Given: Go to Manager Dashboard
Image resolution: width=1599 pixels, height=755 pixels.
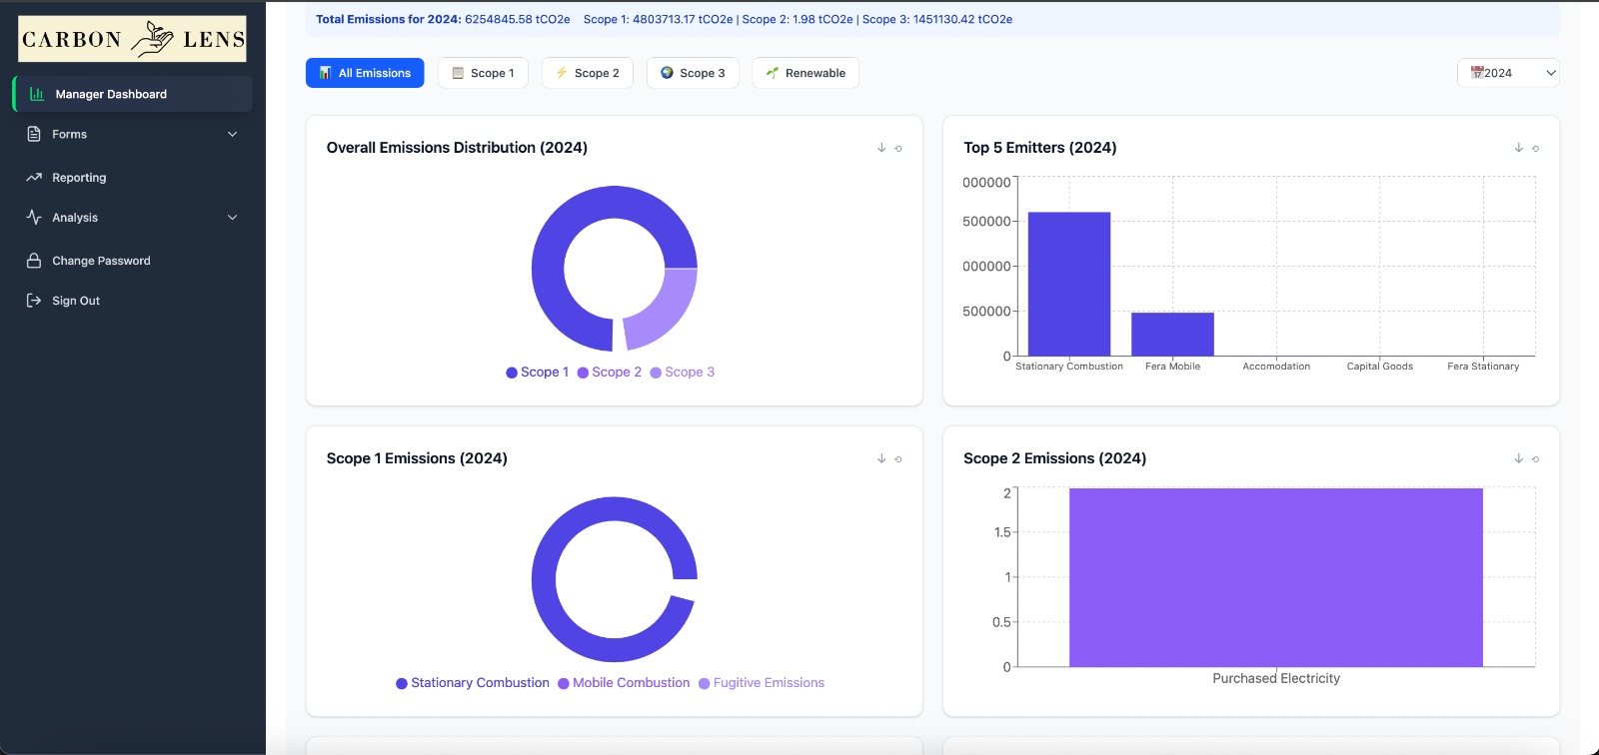Looking at the screenshot, I should (x=111, y=94).
